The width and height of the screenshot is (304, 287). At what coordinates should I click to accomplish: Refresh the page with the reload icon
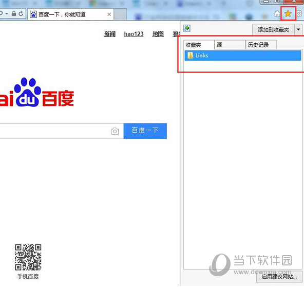pos(21,13)
